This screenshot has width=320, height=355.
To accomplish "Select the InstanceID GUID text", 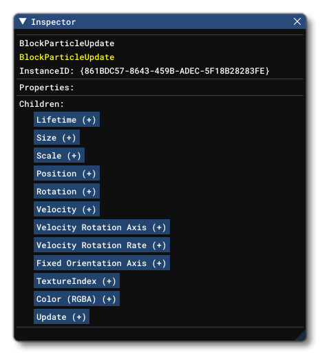I will [175, 71].
